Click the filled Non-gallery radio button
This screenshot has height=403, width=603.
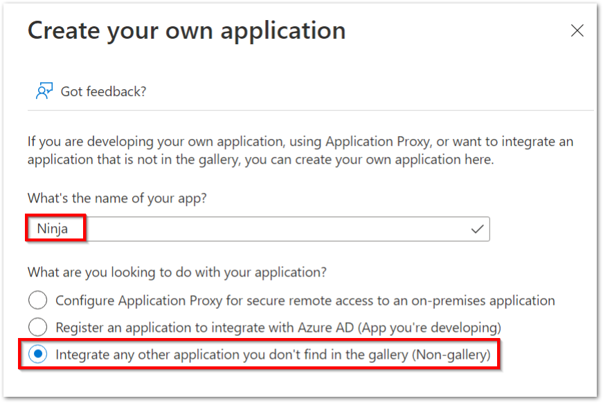pyautogui.click(x=39, y=355)
